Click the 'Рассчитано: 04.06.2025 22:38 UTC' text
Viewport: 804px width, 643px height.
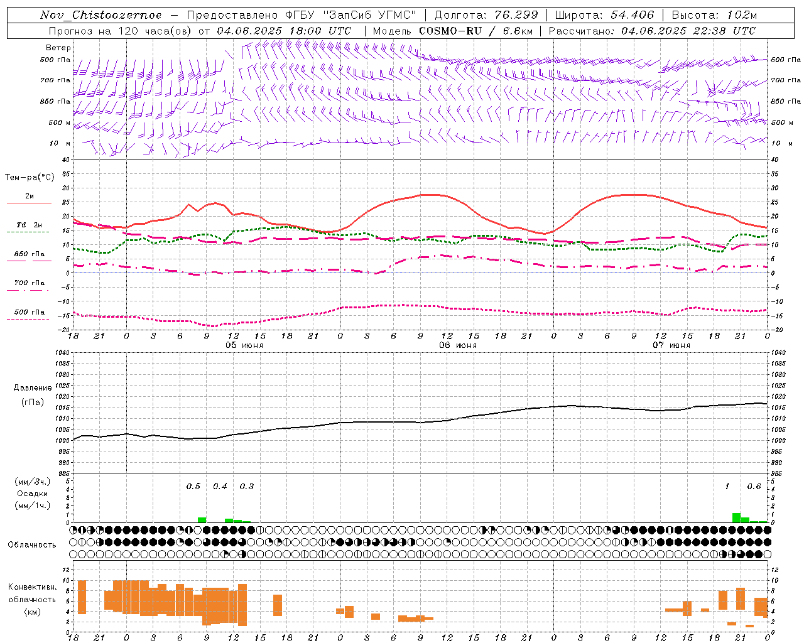[652, 31]
